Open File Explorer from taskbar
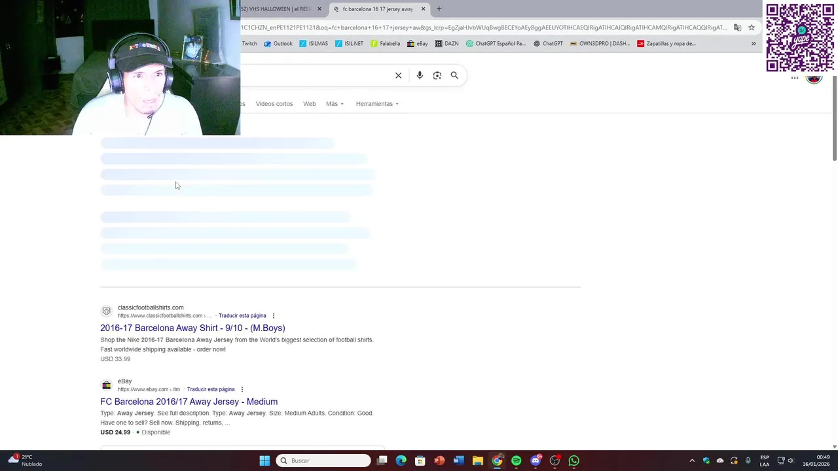Image resolution: width=838 pixels, height=471 pixels. pyautogui.click(x=478, y=461)
